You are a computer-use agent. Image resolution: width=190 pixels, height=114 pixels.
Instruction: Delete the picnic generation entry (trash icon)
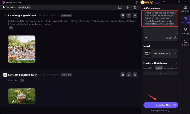(135, 15)
